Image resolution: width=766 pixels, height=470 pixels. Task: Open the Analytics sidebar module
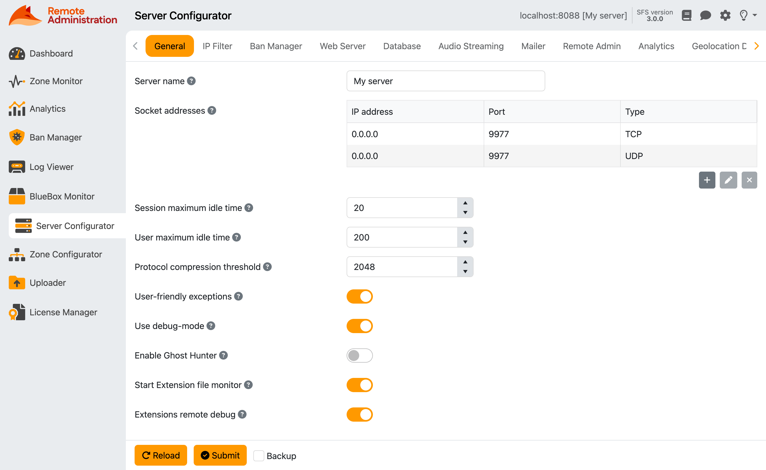click(48, 108)
